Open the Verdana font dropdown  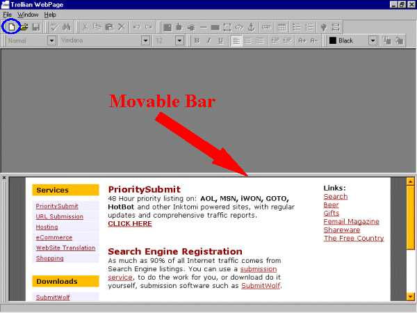pyautogui.click(x=145, y=41)
